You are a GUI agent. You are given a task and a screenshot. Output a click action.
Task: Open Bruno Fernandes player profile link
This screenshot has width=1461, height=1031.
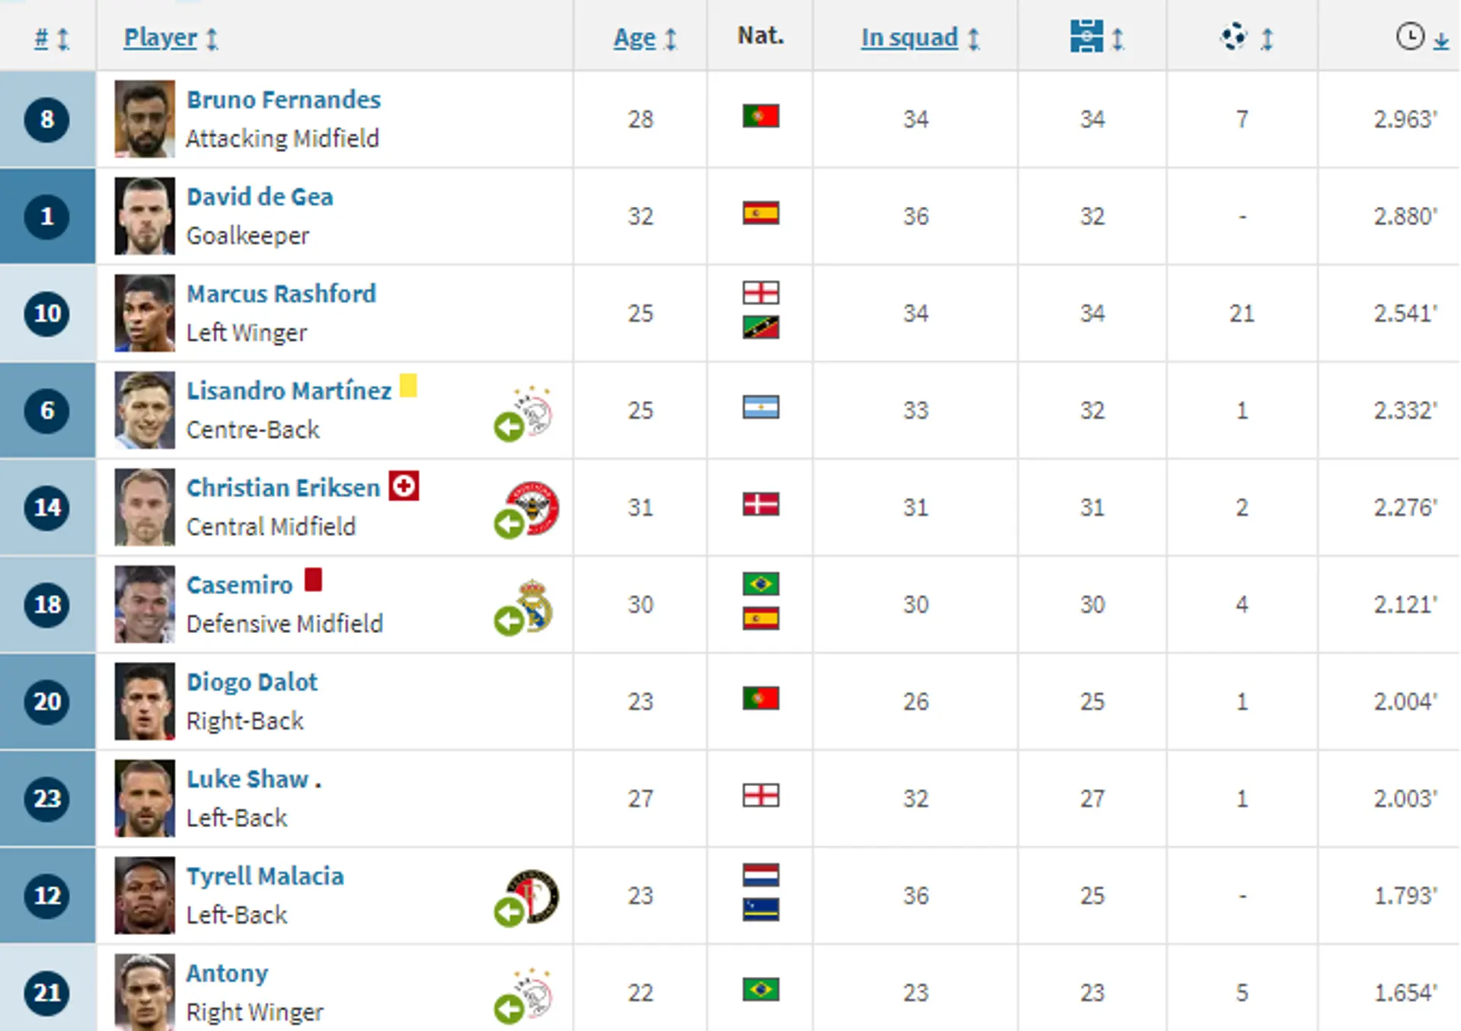point(283,100)
